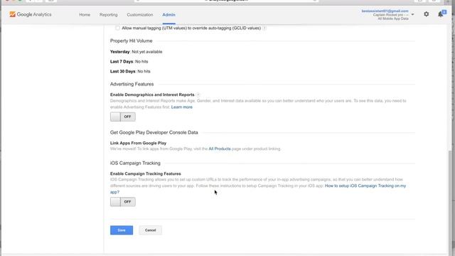
Task: Click the Cancel button
Action: pos(150,230)
